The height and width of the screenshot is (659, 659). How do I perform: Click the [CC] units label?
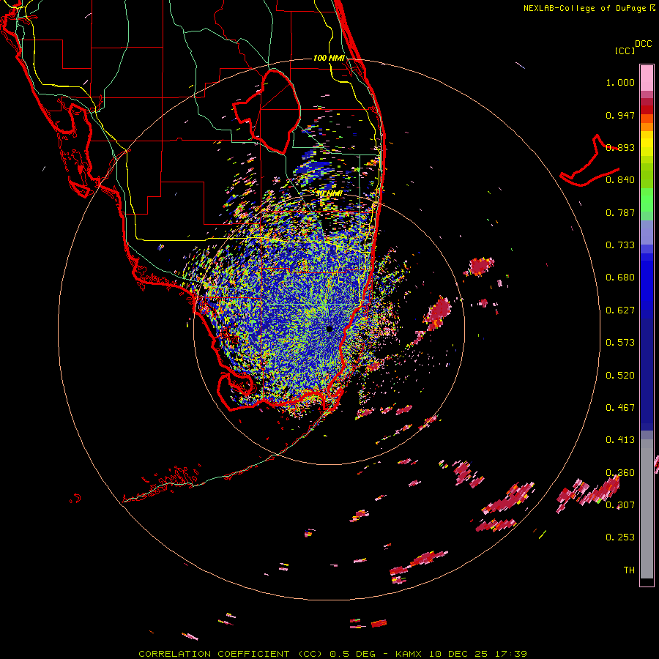click(x=625, y=51)
